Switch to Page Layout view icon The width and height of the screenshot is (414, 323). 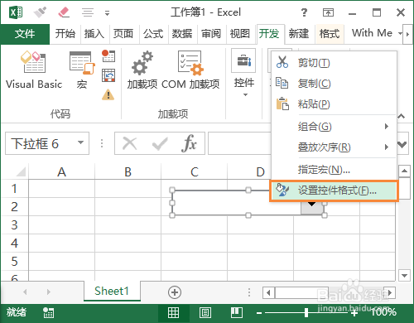(x=205, y=312)
